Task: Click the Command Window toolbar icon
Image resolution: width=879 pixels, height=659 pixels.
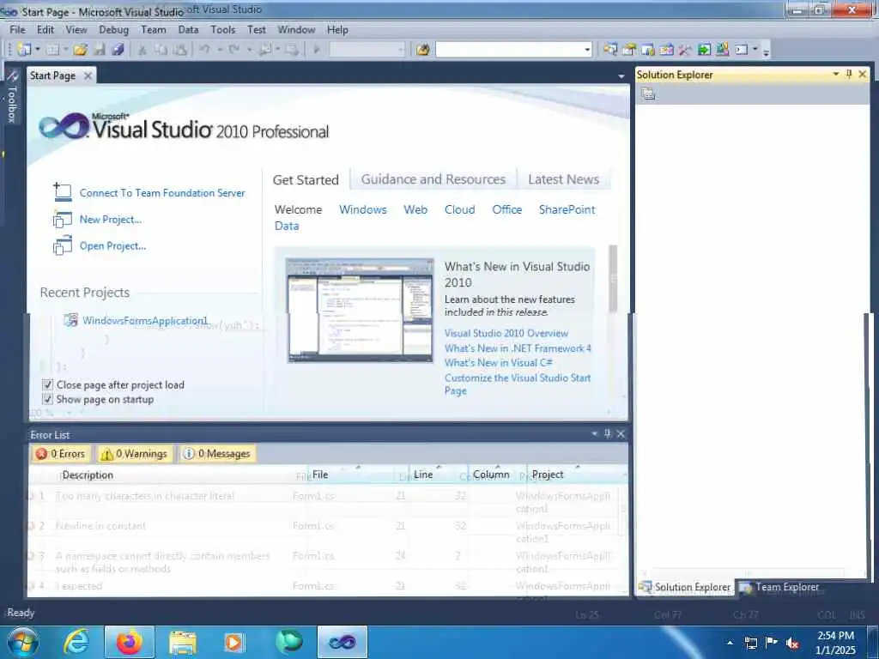Action: click(x=742, y=49)
